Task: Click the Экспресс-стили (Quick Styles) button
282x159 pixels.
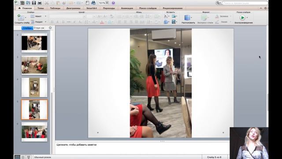Action: (205, 19)
